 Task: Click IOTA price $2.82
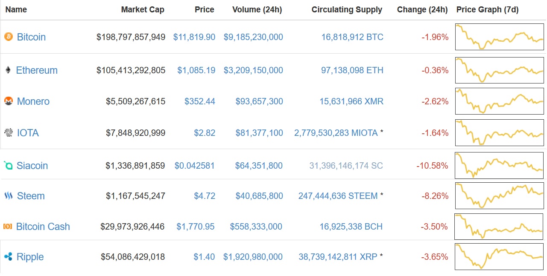click(x=205, y=133)
